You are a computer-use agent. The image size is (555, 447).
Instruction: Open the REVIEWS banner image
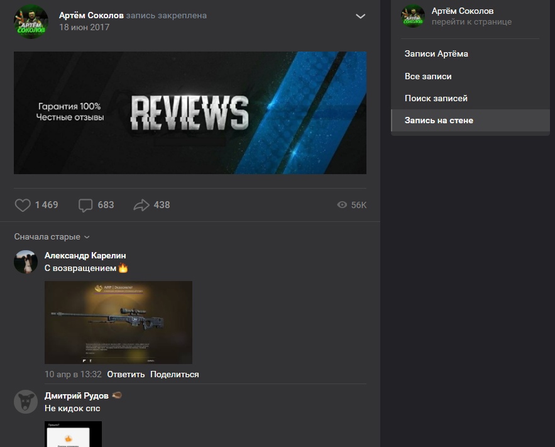click(190, 113)
